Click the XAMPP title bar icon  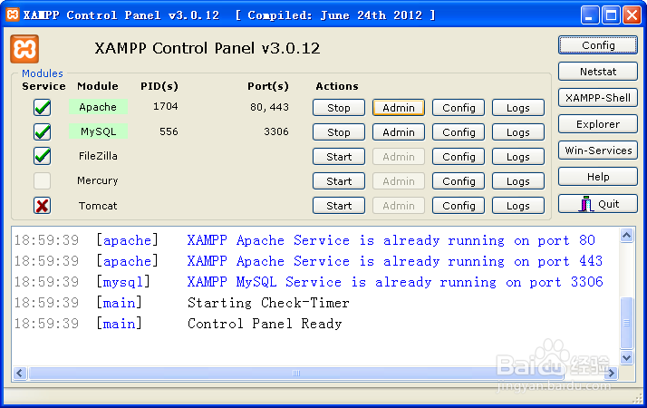13,15
